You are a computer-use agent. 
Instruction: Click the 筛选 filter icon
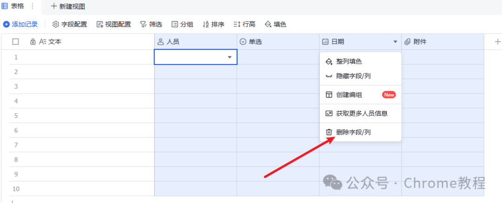[x=143, y=24]
